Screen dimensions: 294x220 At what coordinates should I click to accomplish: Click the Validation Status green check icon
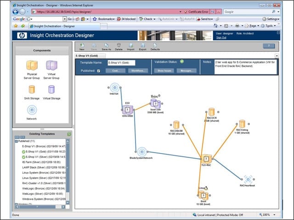[182, 61]
